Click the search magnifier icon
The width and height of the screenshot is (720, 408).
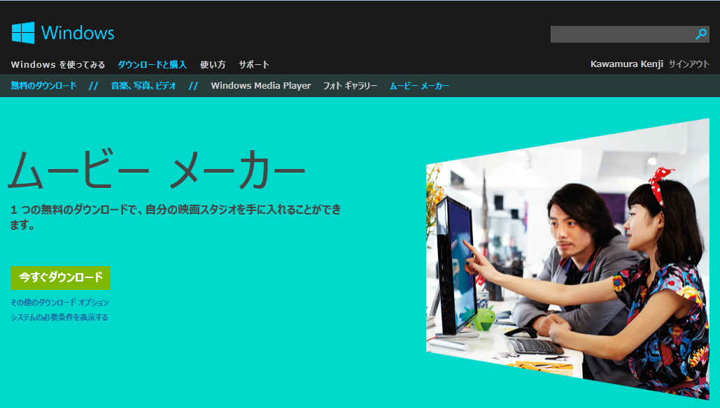click(x=700, y=34)
